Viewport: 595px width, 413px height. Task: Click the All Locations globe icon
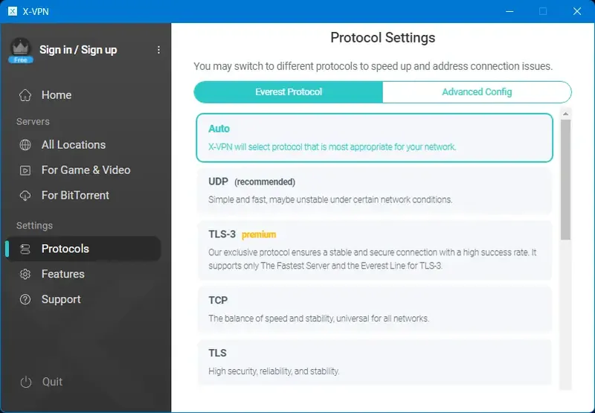[x=25, y=145]
